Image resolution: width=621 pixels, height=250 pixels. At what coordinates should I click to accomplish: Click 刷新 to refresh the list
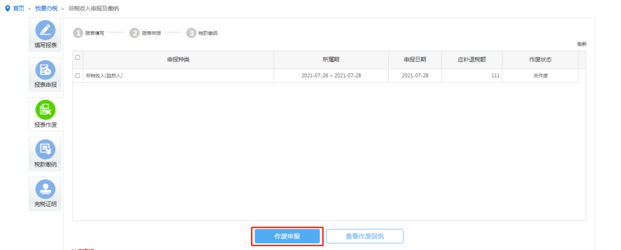point(582,44)
